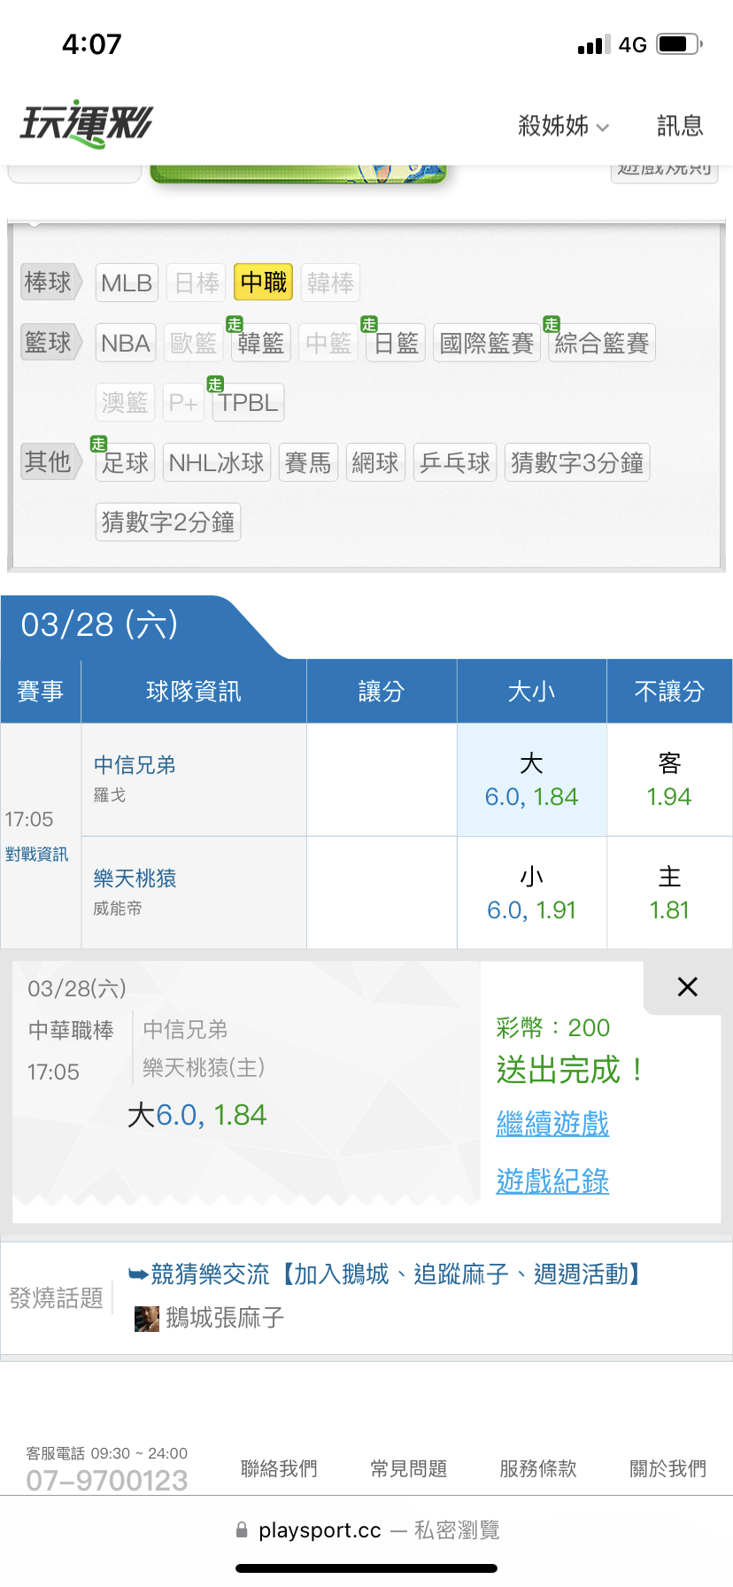The image size is (733, 1587).
Task: Open 對戰資訊 matchup info
Action: pos(36,855)
